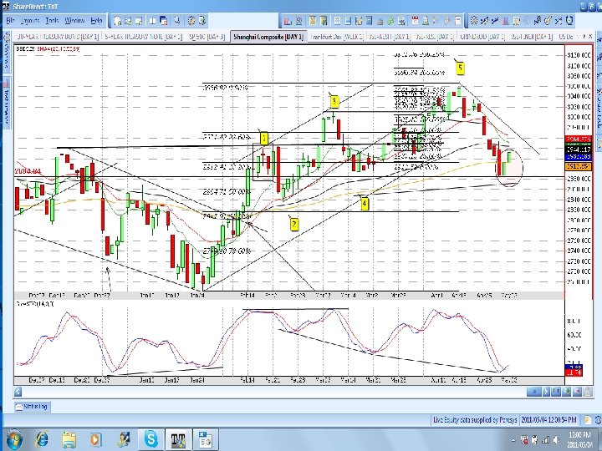Image resolution: width=602 pixels, height=451 pixels.
Task: Close the active chart tab with X
Action: click(590, 37)
